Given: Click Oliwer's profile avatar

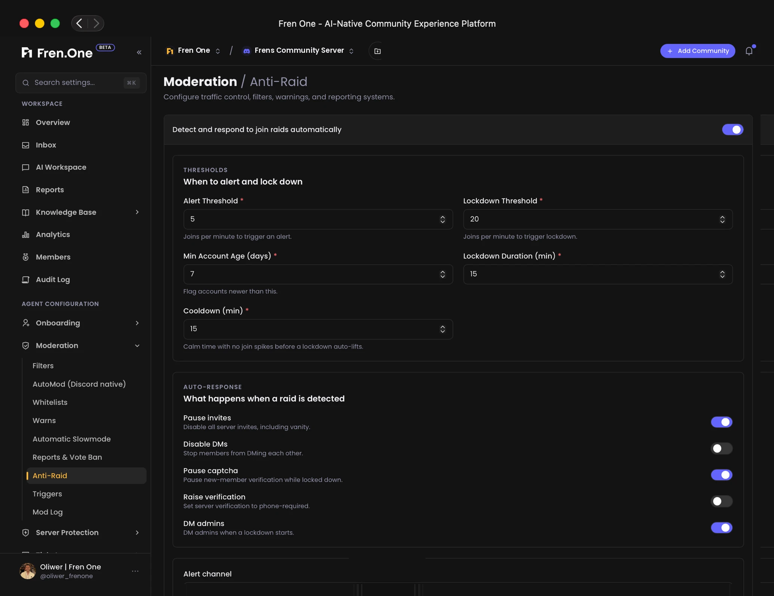Looking at the screenshot, I should coord(28,571).
